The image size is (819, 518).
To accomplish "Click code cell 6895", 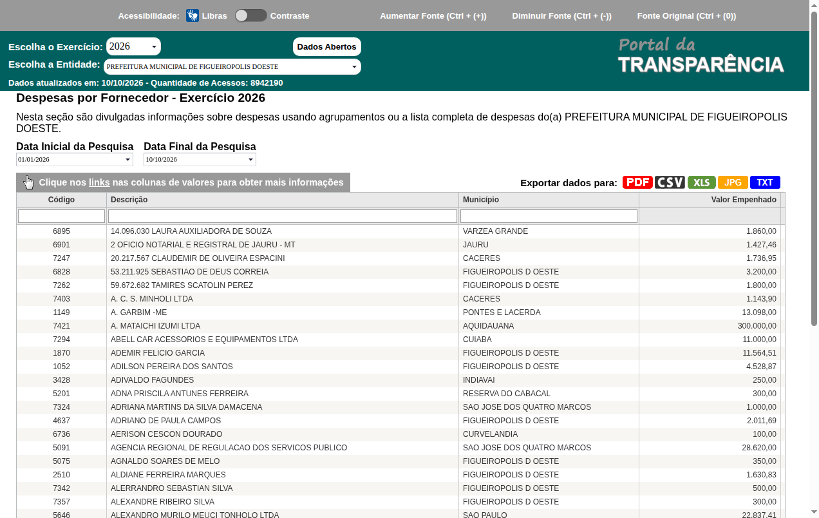I will 61,231.
